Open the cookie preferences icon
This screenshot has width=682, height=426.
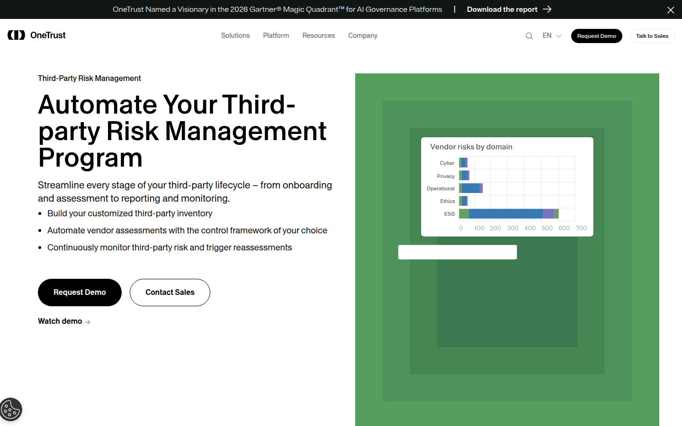click(x=11, y=409)
